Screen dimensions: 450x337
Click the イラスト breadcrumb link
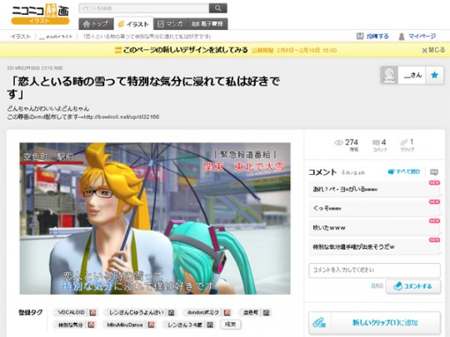coord(21,37)
